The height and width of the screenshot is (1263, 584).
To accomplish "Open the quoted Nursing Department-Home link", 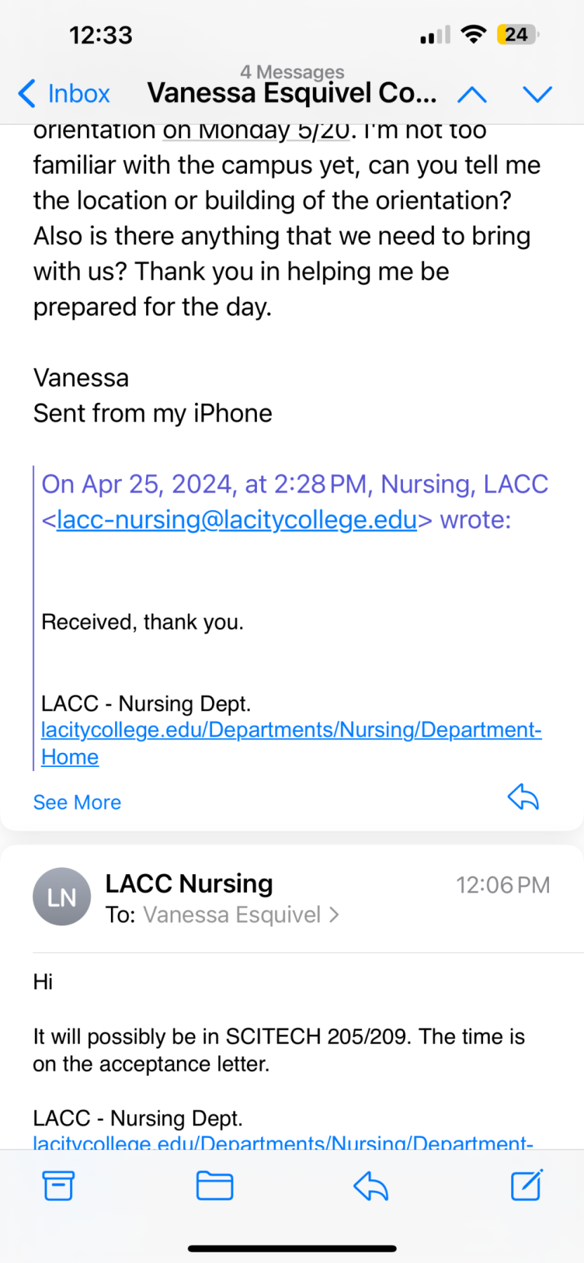I will click(291, 730).
